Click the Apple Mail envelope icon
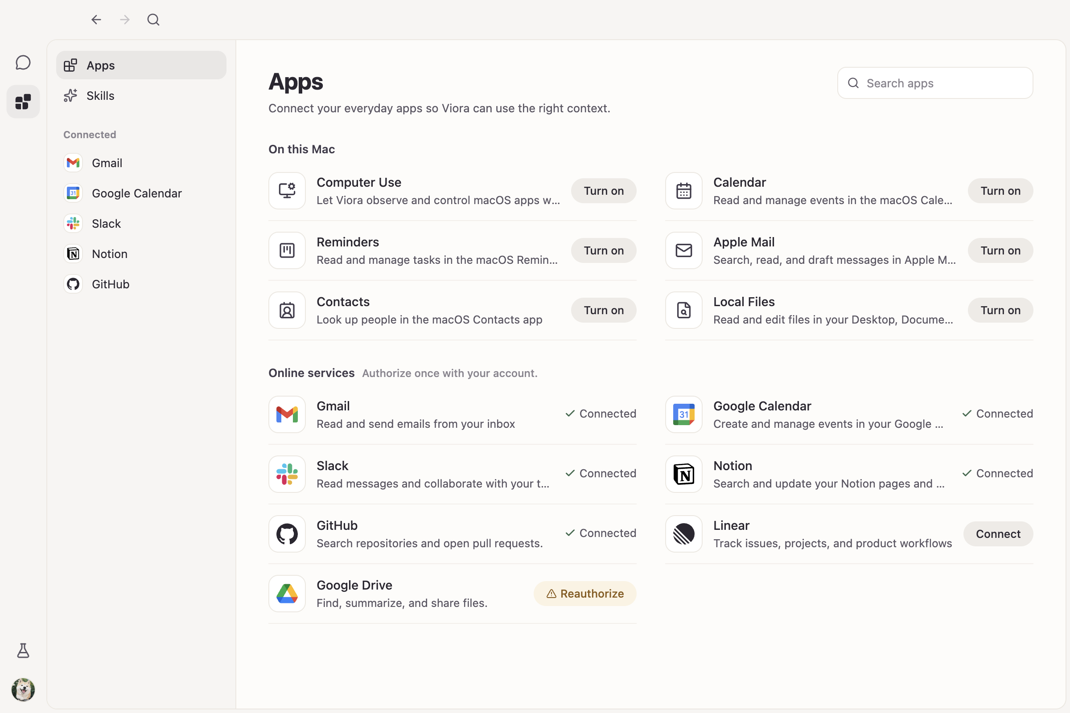This screenshot has width=1070, height=713. (x=684, y=250)
